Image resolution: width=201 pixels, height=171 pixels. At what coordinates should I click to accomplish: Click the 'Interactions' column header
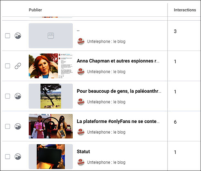click(x=185, y=10)
